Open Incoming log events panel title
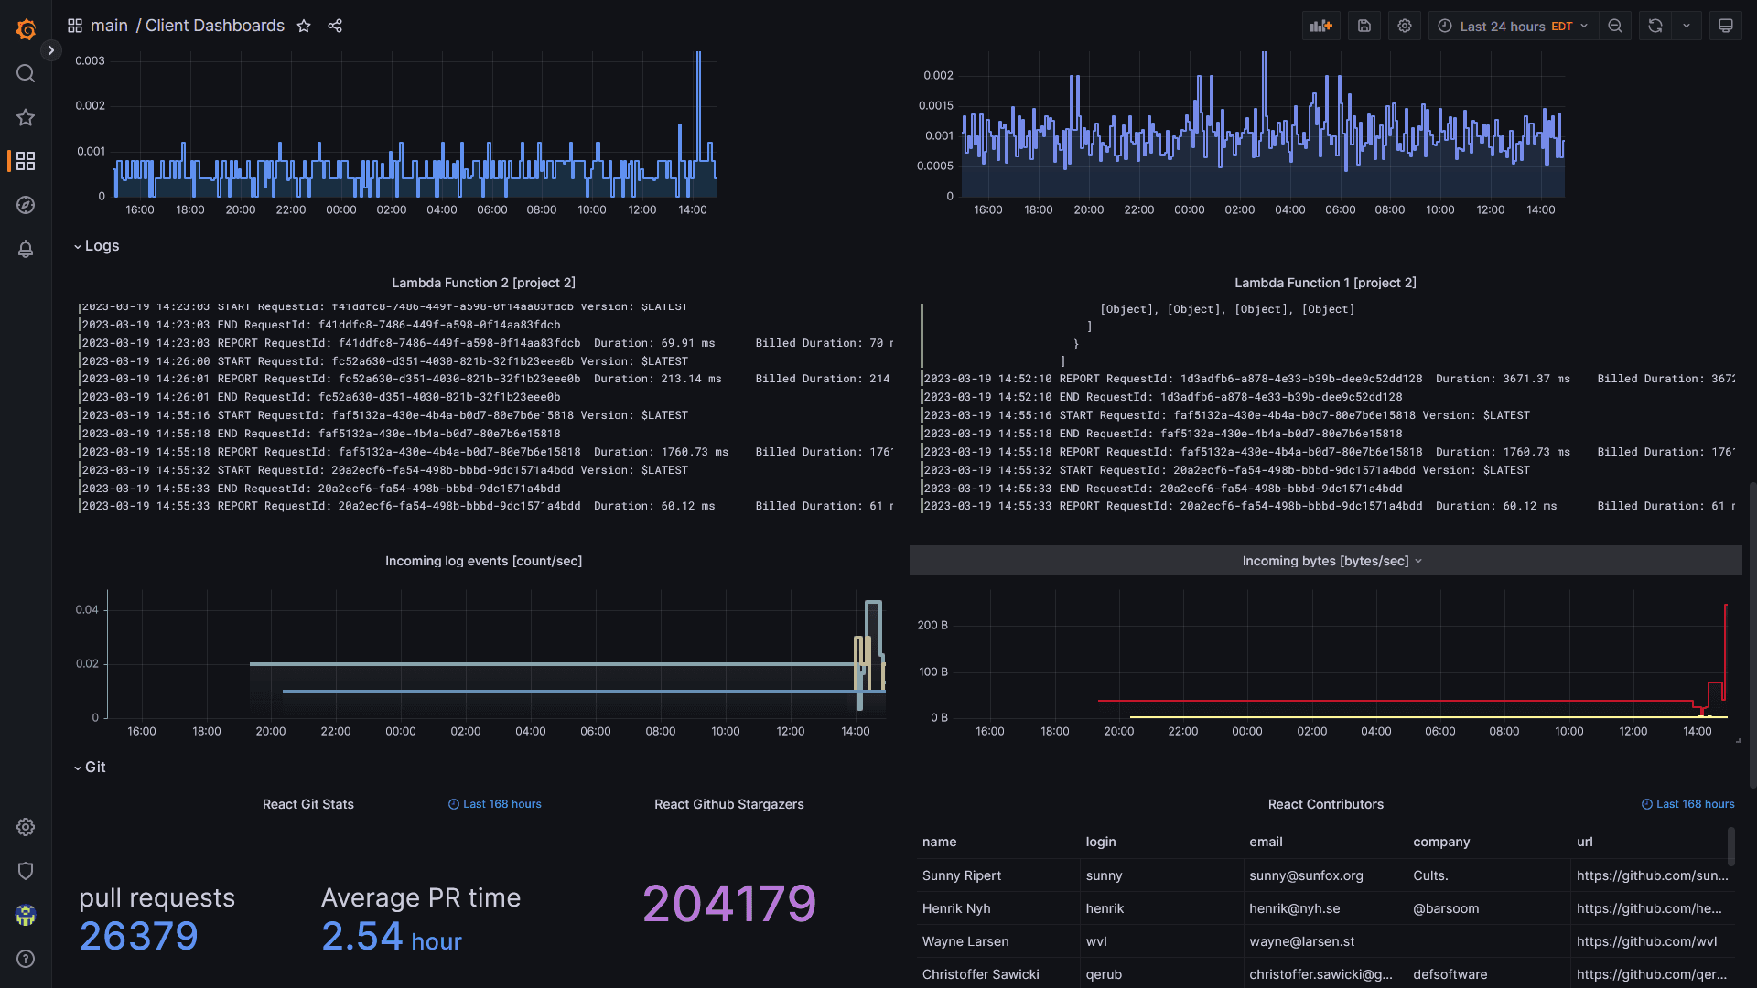This screenshot has height=988, width=1757. tap(483, 561)
